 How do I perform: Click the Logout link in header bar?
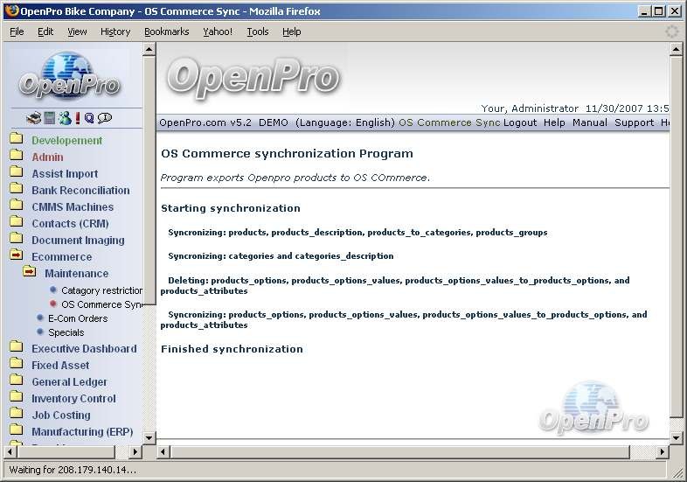click(x=520, y=122)
